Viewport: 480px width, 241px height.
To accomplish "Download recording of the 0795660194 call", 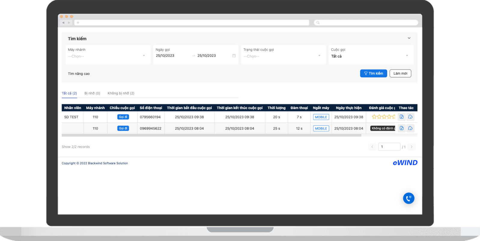I will pyautogui.click(x=410, y=117).
